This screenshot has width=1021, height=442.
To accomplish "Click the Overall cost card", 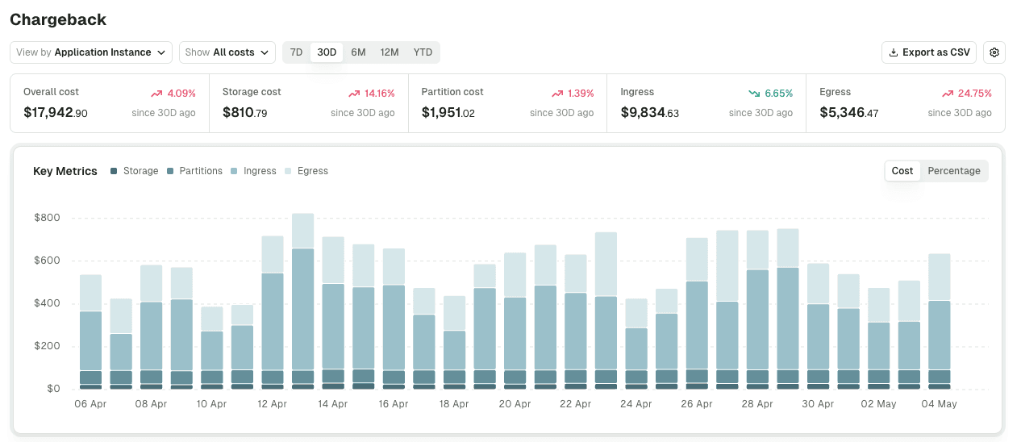I will click(x=110, y=103).
